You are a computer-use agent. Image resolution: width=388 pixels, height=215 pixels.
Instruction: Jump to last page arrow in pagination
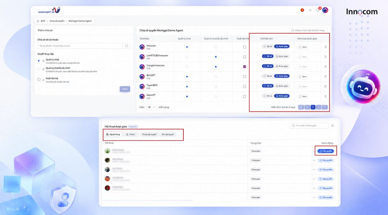coord(325,107)
